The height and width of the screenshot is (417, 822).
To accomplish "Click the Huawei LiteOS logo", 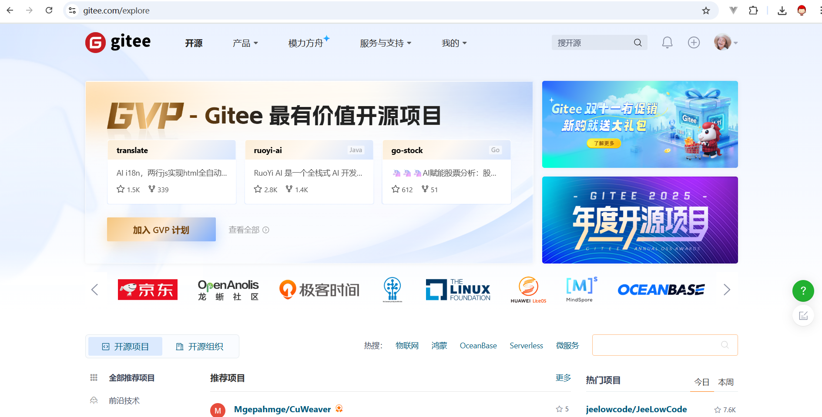I will pos(528,290).
